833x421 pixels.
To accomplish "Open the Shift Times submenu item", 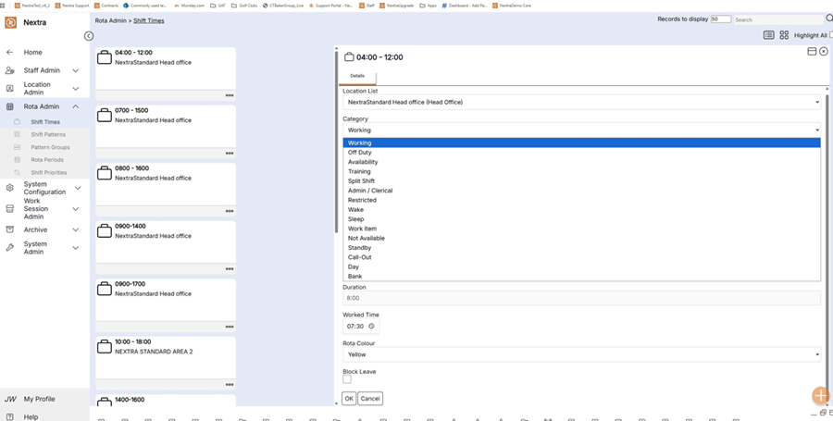I will coord(44,122).
